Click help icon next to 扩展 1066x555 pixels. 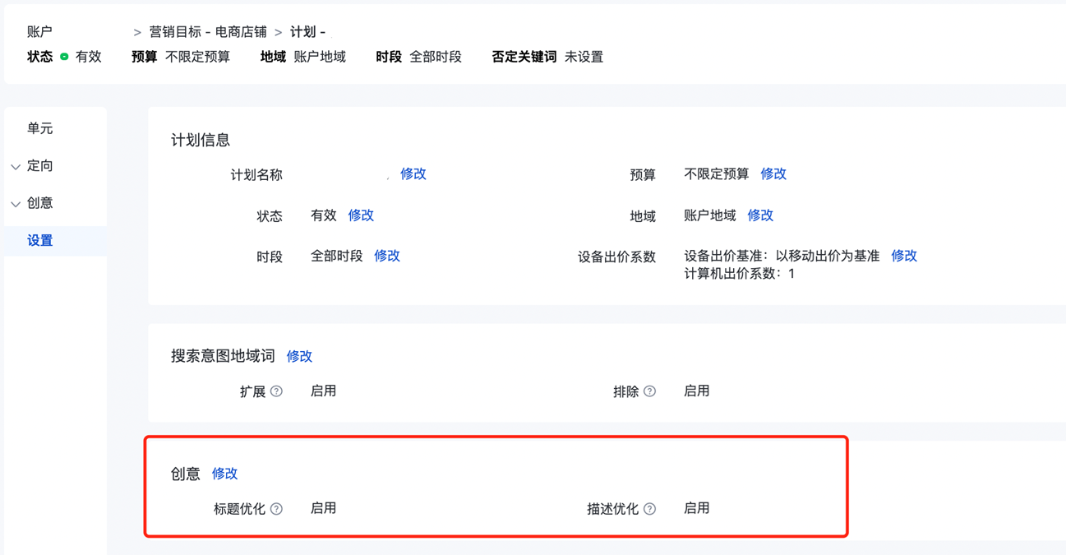pyautogui.click(x=277, y=391)
